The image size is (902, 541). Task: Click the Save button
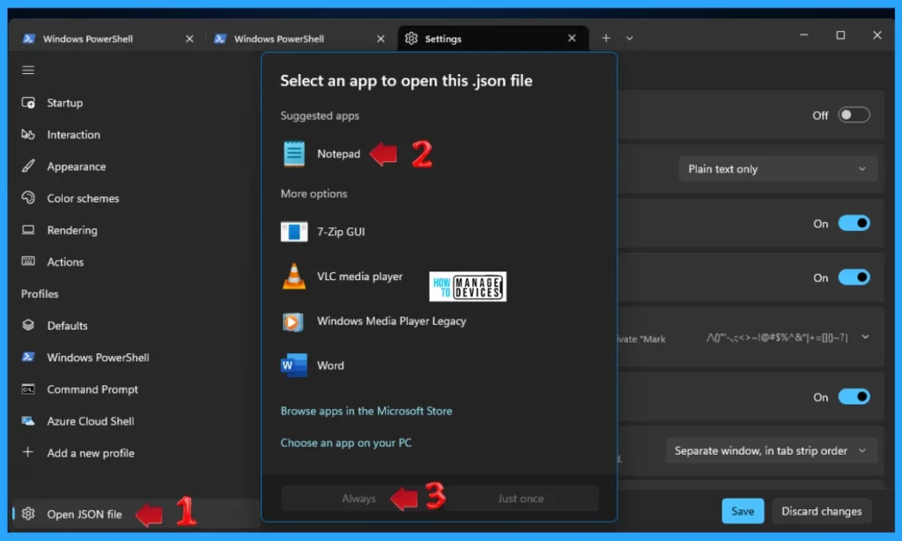tap(742, 511)
